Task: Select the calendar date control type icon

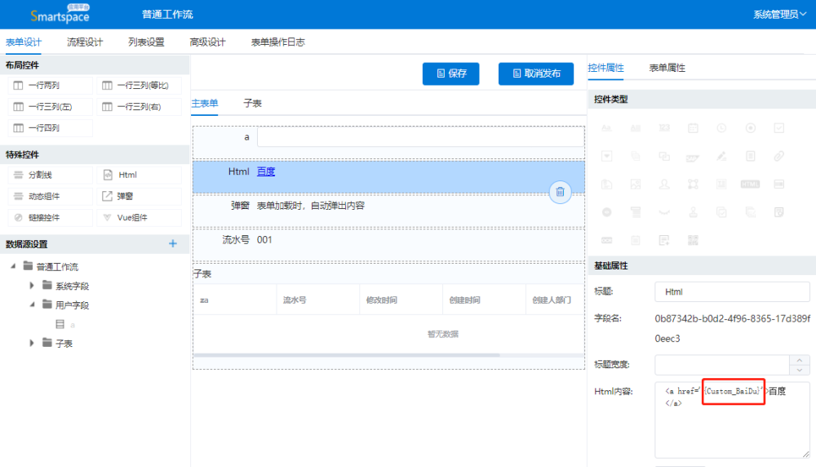Action: point(693,128)
